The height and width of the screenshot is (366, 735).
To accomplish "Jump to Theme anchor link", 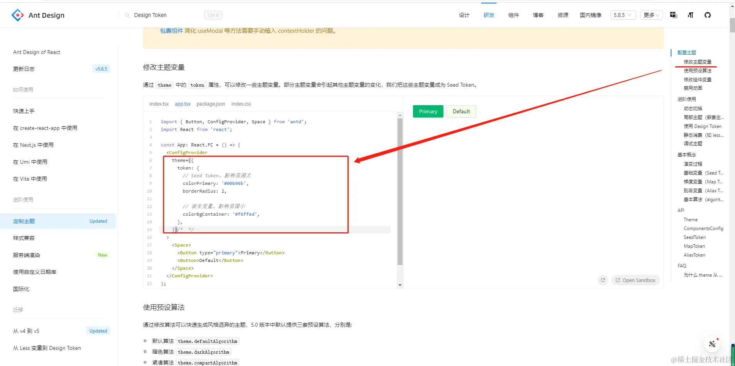I will [691, 220].
